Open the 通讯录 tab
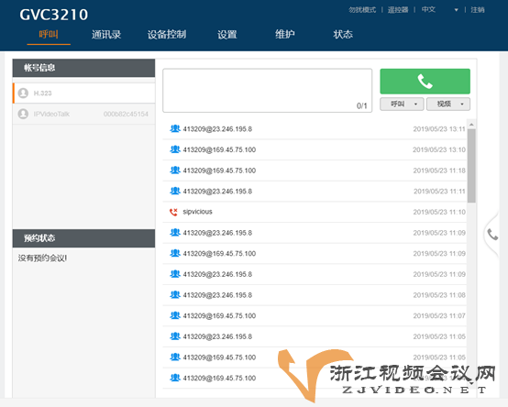Image resolution: width=508 pixels, height=407 pixels. tap(106, 34)
